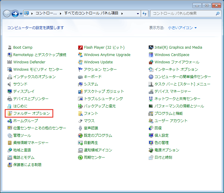Click the Back navigation button
224x193 pixels.
pos(7,14)
